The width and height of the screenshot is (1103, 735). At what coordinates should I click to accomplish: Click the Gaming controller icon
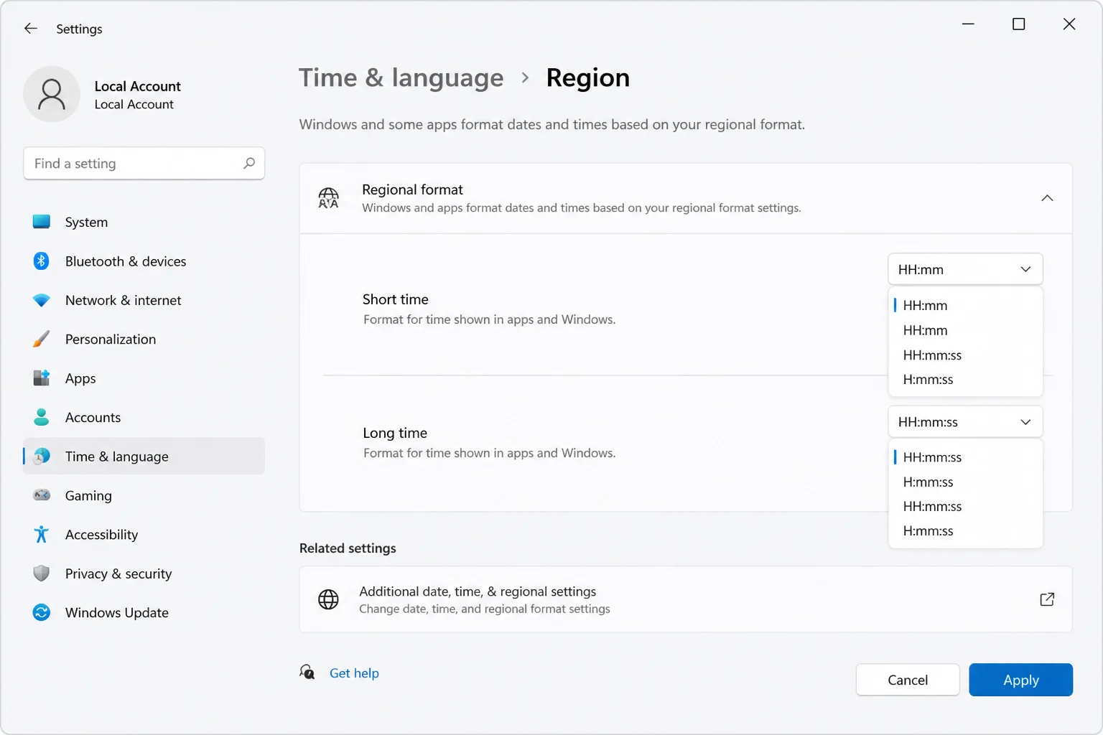(x=42, y=495)
